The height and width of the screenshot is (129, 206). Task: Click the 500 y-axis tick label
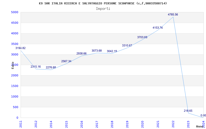(x=15, y=107)
